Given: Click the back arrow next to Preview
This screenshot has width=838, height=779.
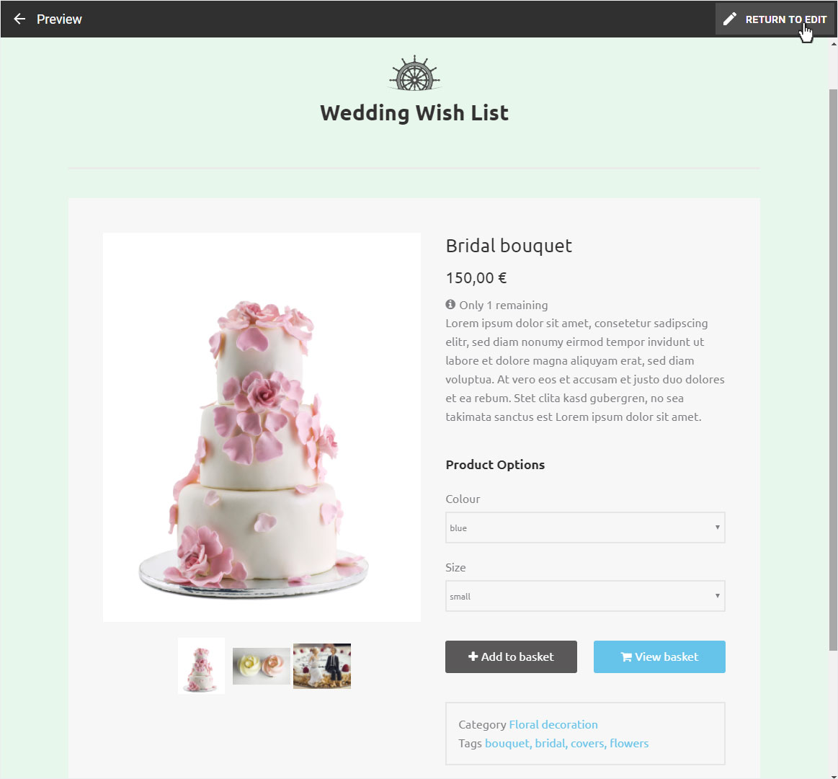Looking at the screenshot, I should [19, 19].
